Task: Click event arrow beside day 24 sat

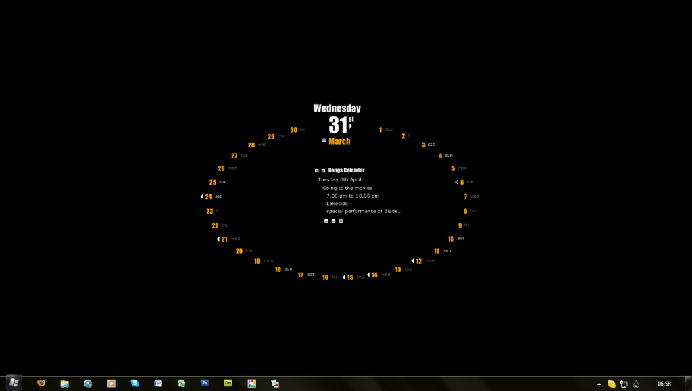Action: coord(201,196)
